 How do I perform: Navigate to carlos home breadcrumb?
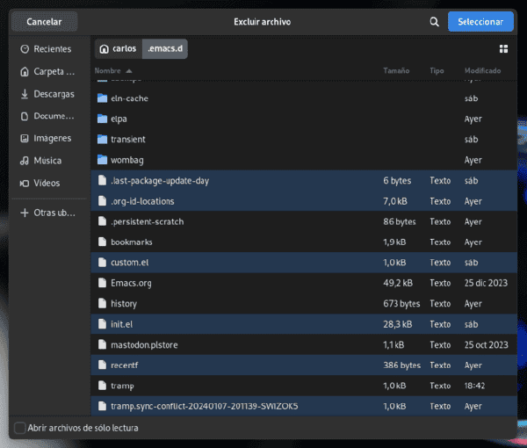[x=119, y=48]
